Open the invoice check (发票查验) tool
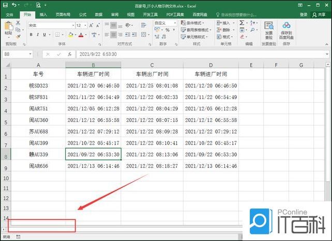The height and width of the screenshot is (241, 332). pyautogui.click(x=269, y=30)
